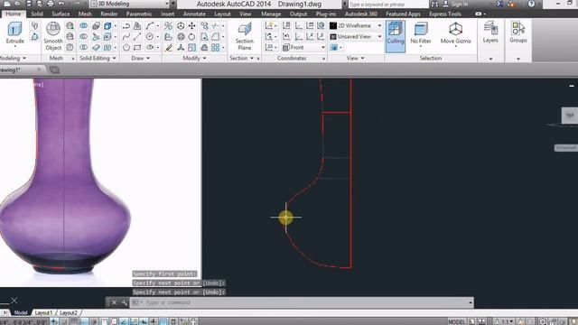Select the Rotate tool in Modify panel
578x325 pixels.
pyautogui.click(x=192, y=36)
